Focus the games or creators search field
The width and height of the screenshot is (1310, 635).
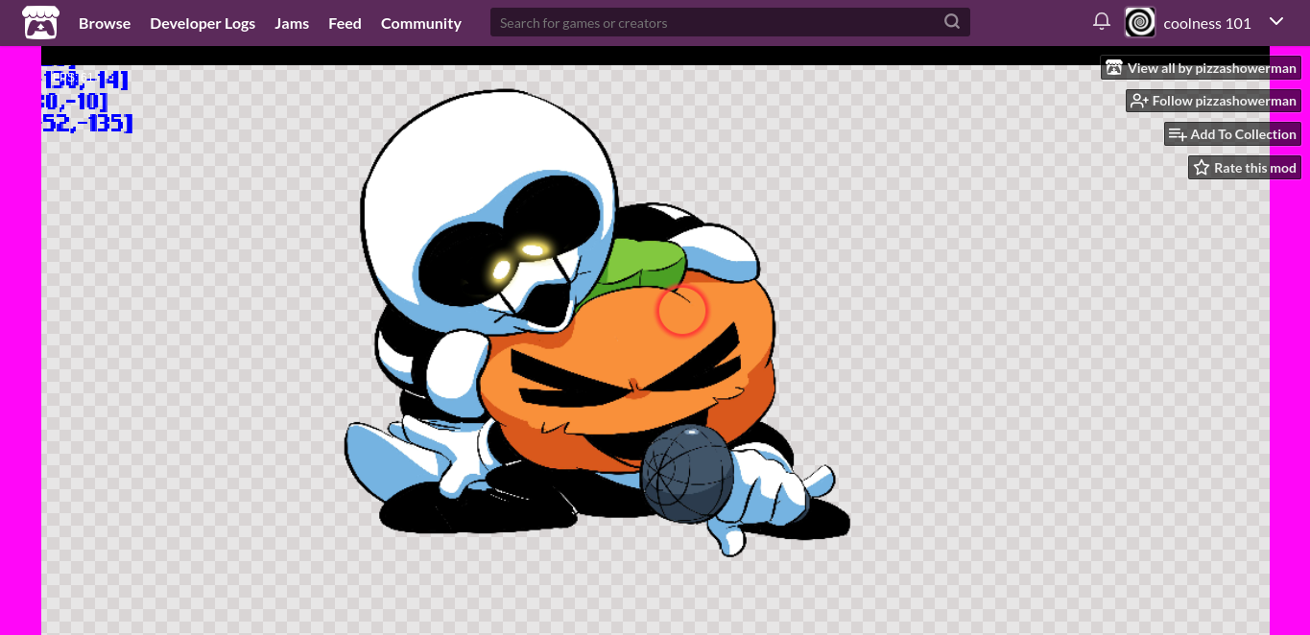[x=730, y=22]
